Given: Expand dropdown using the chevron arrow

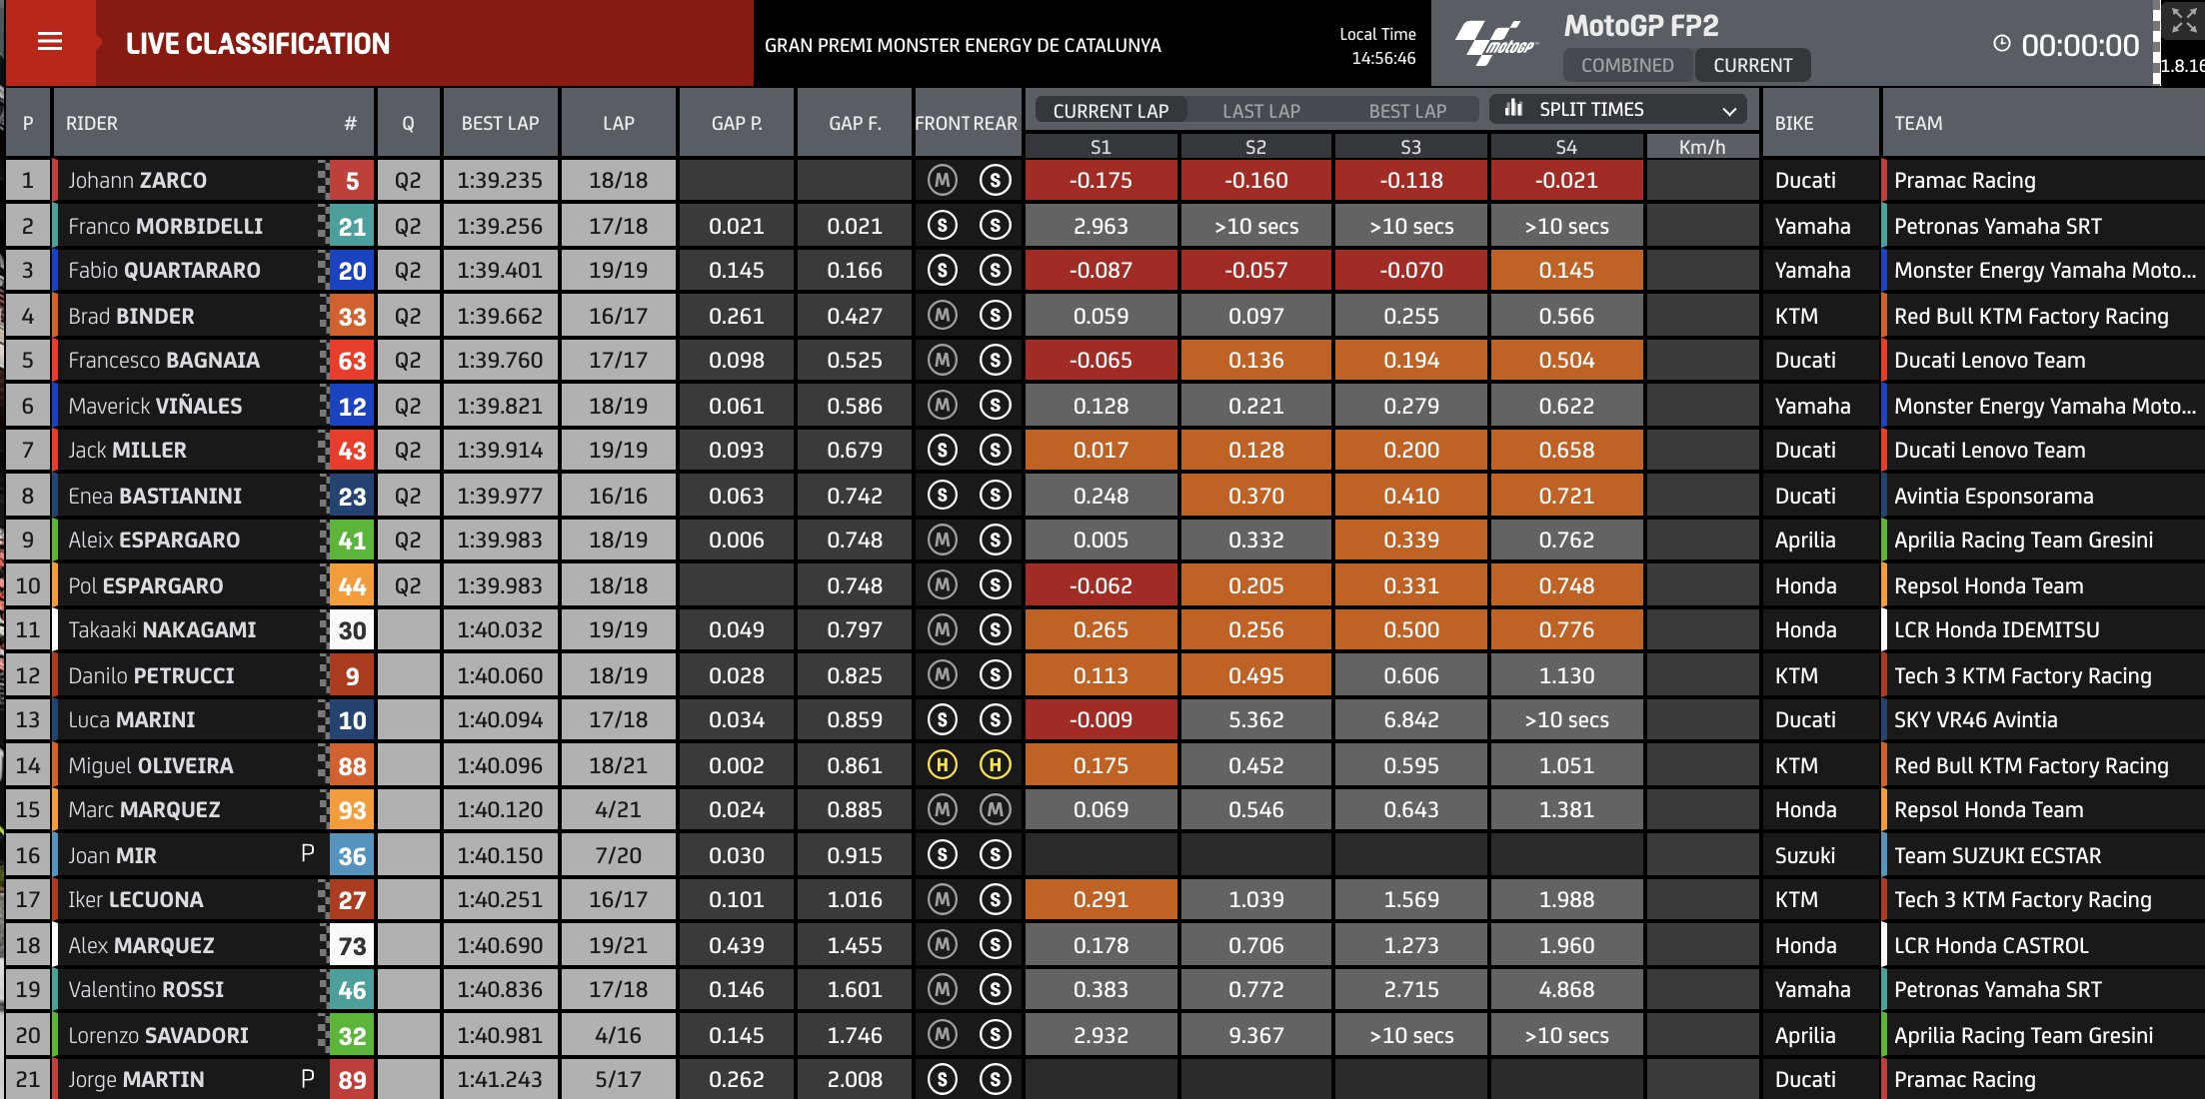Looking at the screenshot, I should pyautogui.click(x=1729, y=111).
